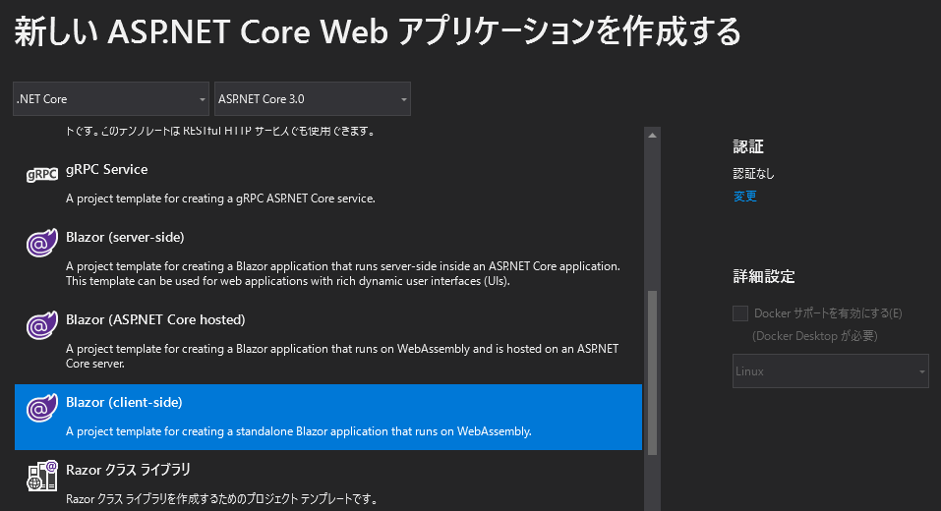Open the .NET Core framework dropdown
The image size is (941, 511).
pos(111,99)
